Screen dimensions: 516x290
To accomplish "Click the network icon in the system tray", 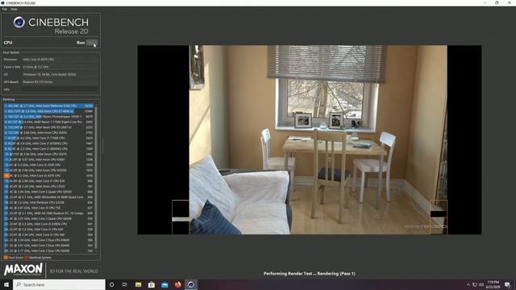I will pyautogui.click(x=475, y=284).
